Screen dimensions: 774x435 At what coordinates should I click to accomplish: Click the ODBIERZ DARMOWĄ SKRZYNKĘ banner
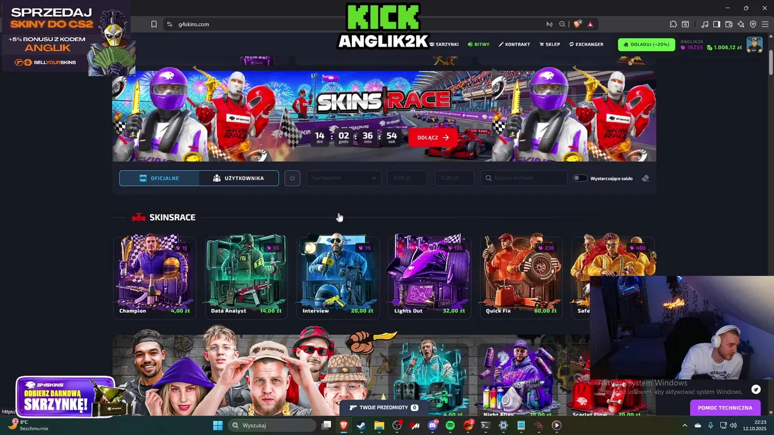tap(65, 397)
